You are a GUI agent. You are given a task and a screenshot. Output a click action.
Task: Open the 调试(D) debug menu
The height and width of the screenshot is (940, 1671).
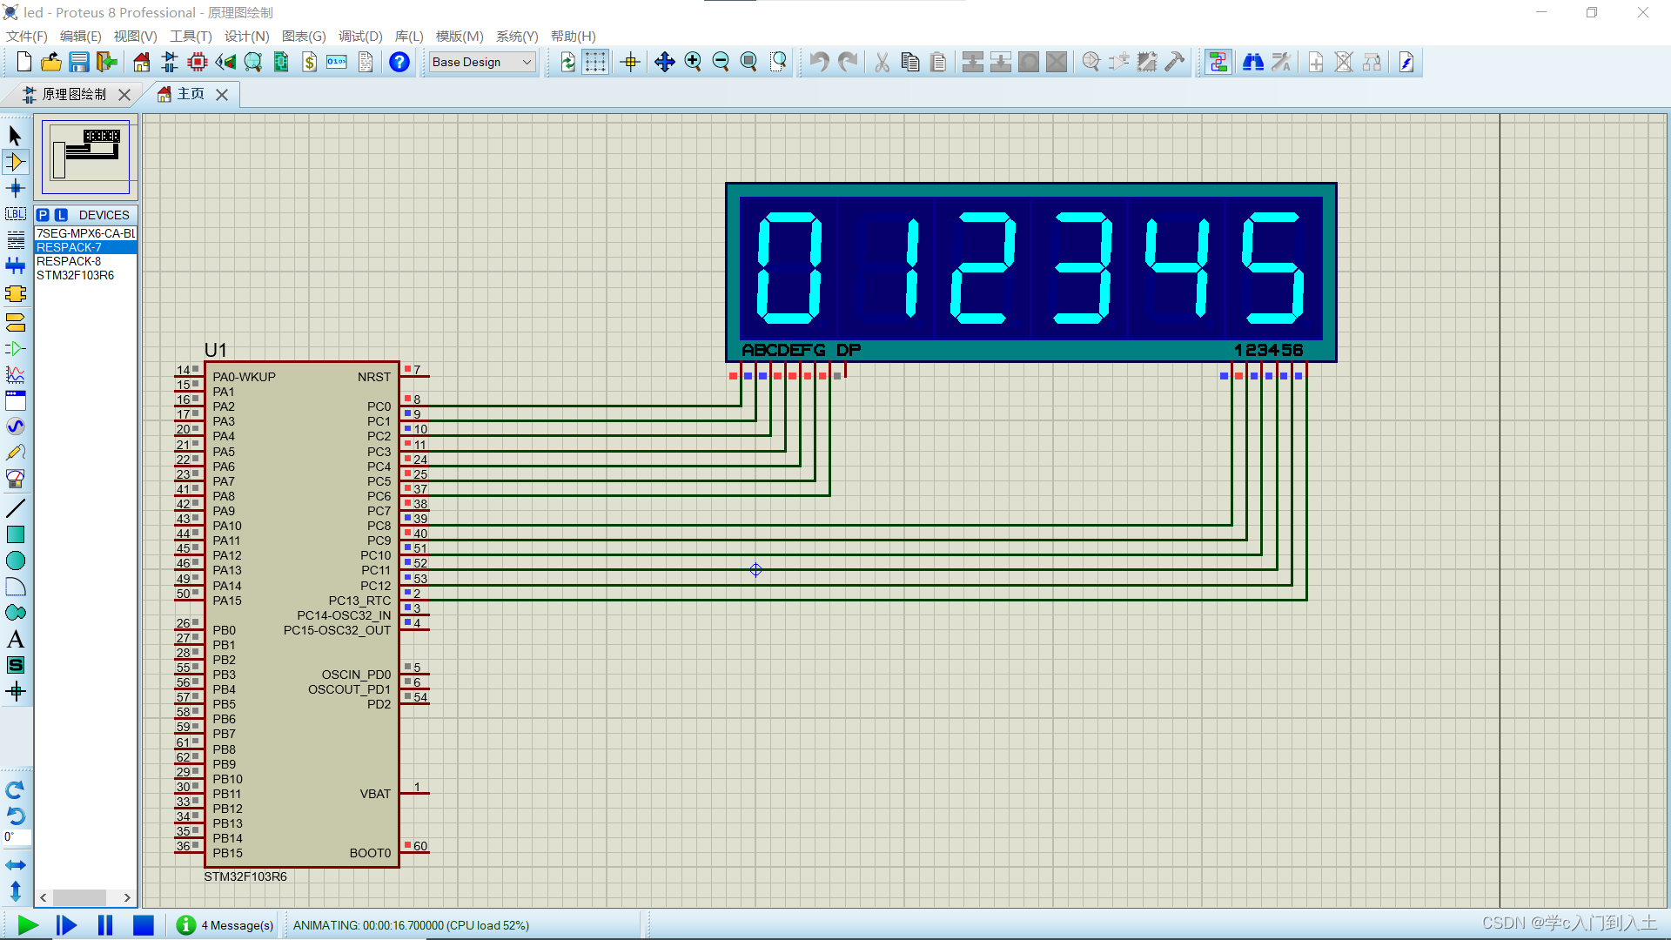pyautogui.click(x=360, y=37)
